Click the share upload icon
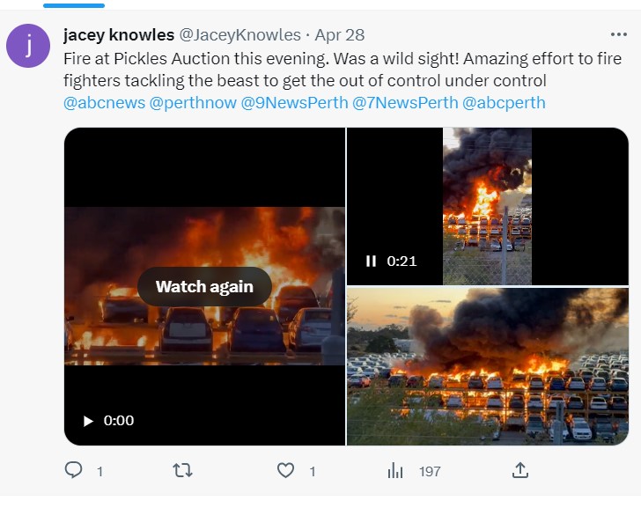This screenshot has width=641, height=508. click(x=520, y=471)
